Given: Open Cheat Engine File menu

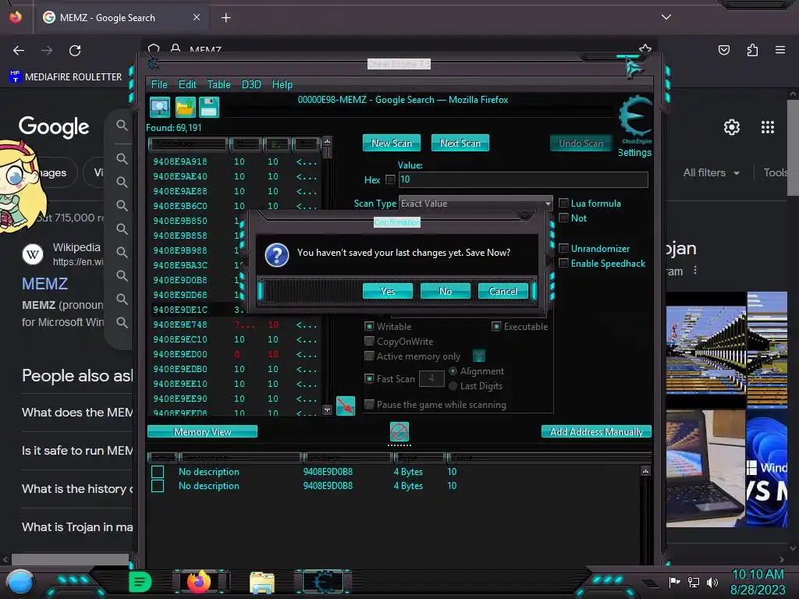Looking at the screenshot, I should 159,84.
